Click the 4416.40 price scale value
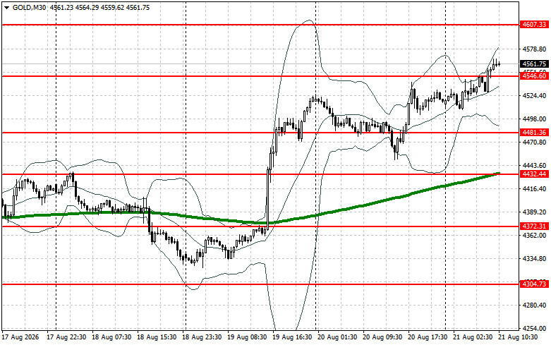This screenshot has height=345, width=551. click(x=534, y=189)
